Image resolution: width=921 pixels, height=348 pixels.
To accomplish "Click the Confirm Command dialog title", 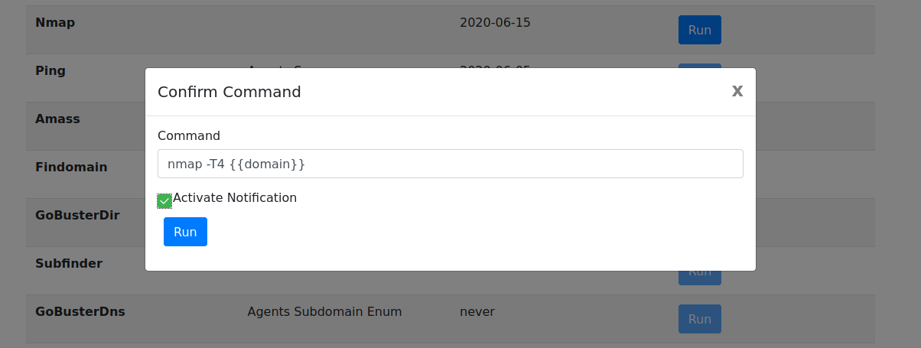I will click(x=229, y=92).
